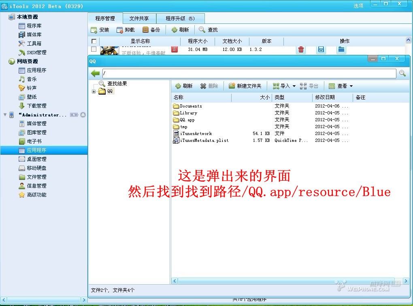Open 导入 import dropdown
Image resolution: width=413 pixels, height=306 pixels.
284,86
